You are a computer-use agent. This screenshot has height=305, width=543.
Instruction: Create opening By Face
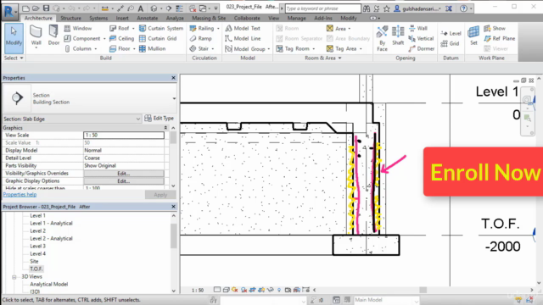coord(382,39)
